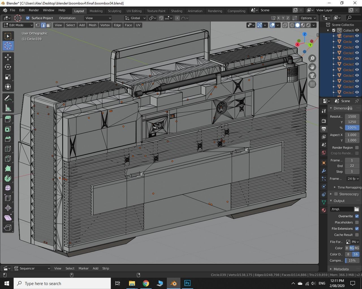Enable the Render Region checkbox
Viewport: 362px width, 289px height.
click(x=357, y=148)
